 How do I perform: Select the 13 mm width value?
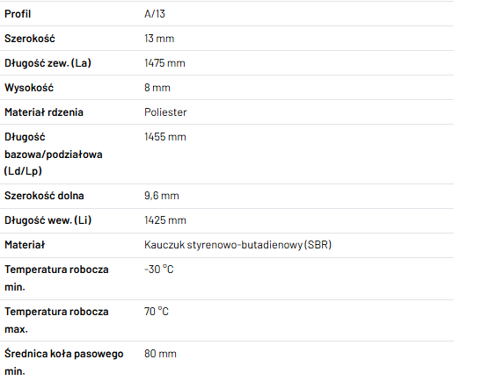[159, 39]
